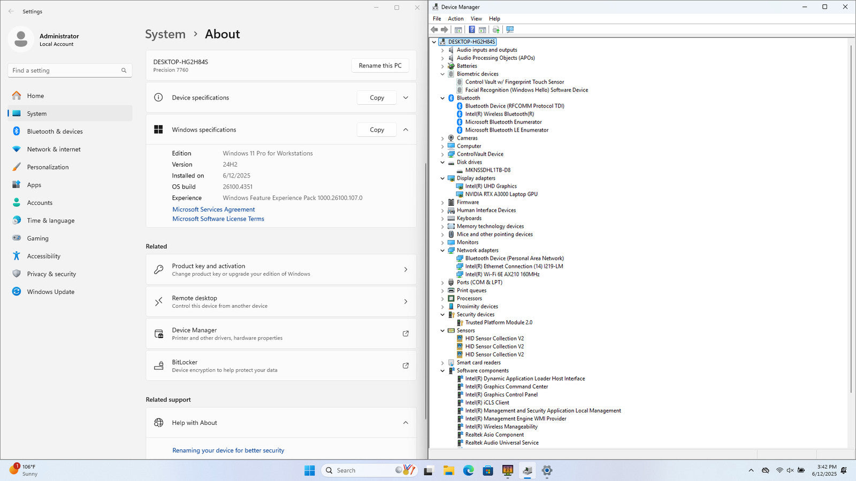The width and height of the screenshot is (856, 481).
Task: Open Gaming settings page
Action: coord(70,238)
